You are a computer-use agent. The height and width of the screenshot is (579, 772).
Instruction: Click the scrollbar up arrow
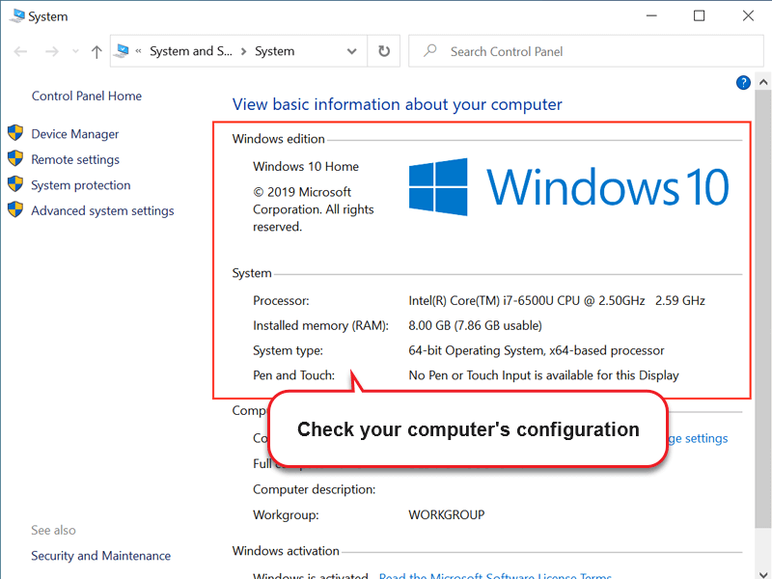[763, 82]
